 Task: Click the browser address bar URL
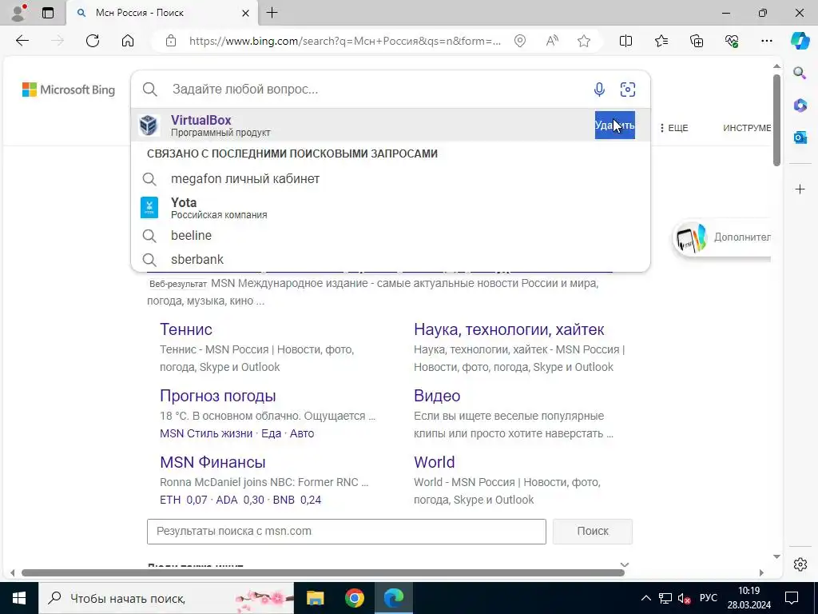345,41
